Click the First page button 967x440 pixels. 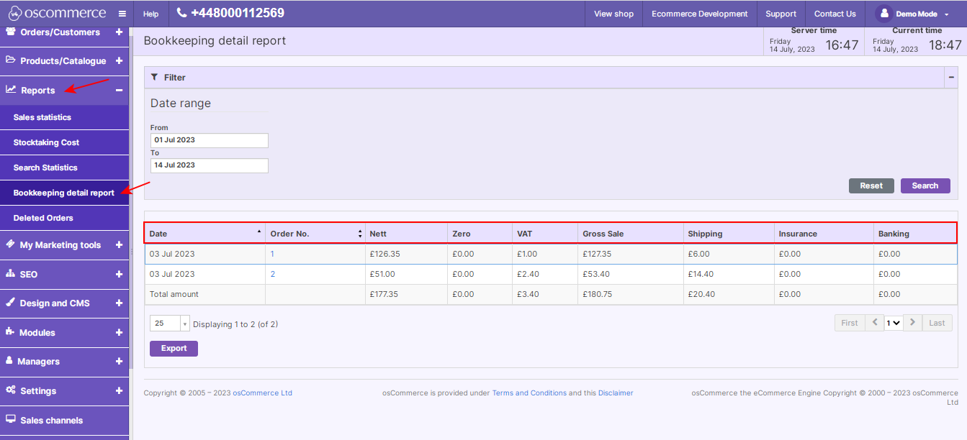[850, 323]
